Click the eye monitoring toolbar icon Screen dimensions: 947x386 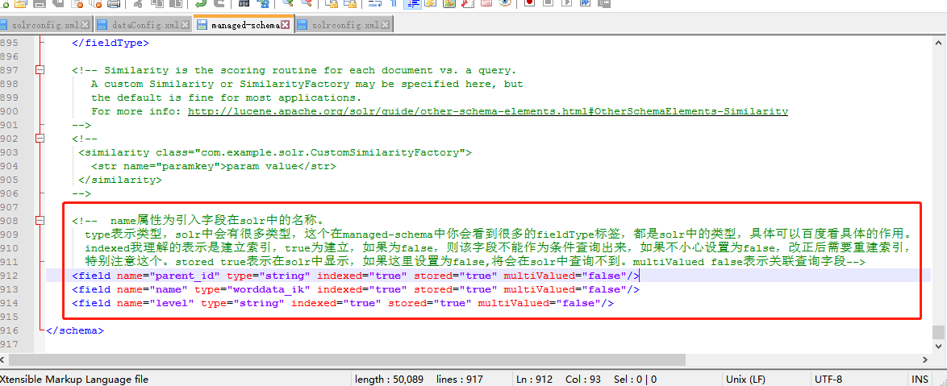[505, 3]
